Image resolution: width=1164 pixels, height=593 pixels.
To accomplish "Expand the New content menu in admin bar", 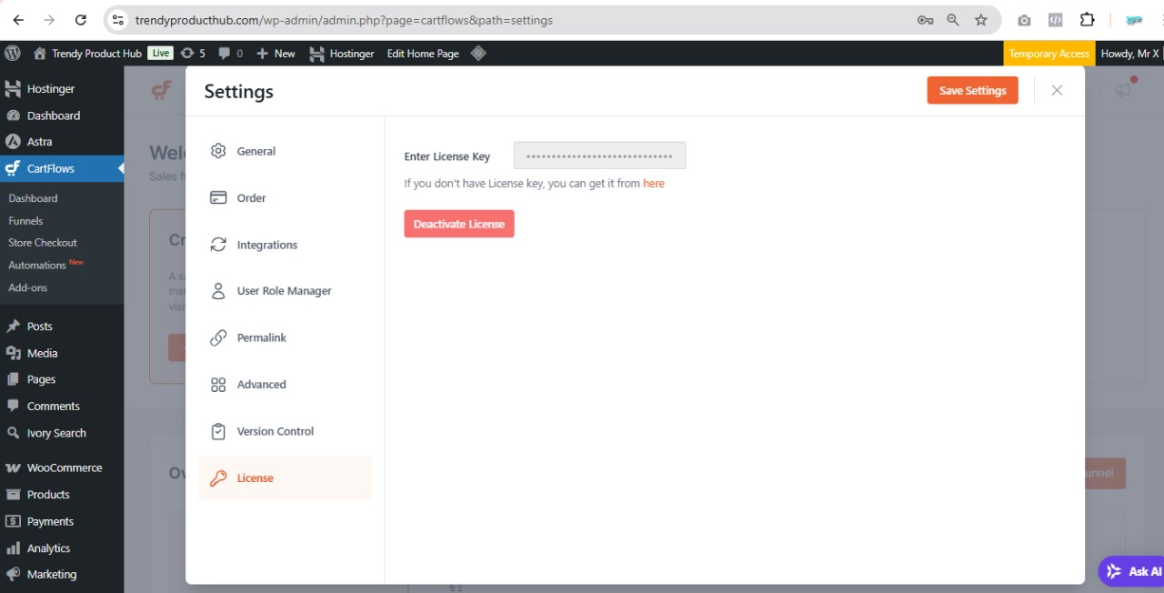I will tap(276, 54).
